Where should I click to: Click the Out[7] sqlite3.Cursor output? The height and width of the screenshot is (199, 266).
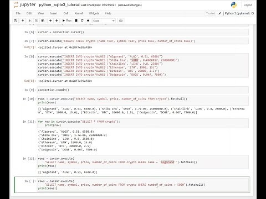[x=65, y=48]
